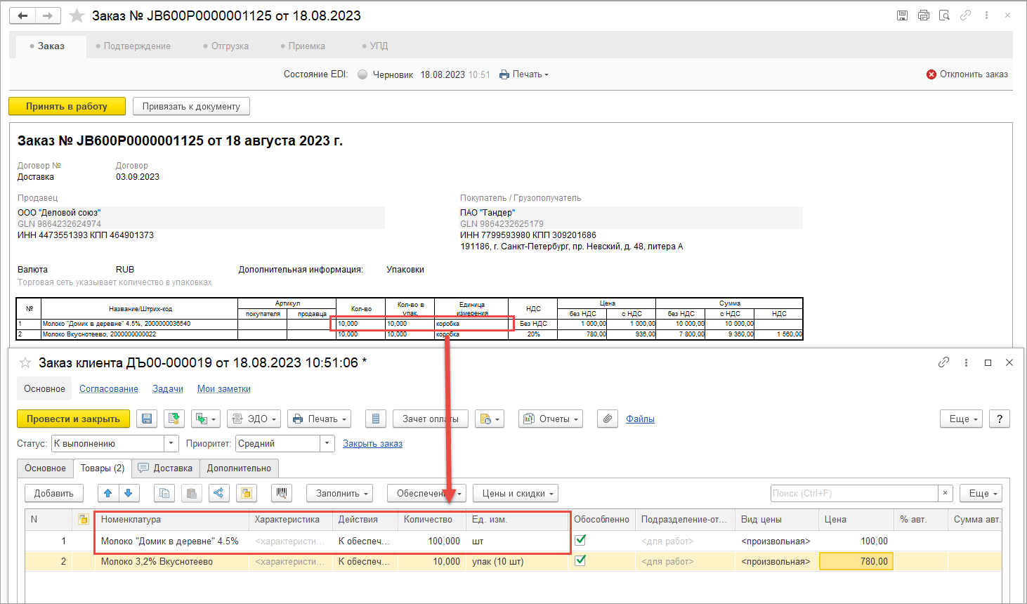
Task: Click the save diskette icon beside Провести и закрыть
Action: [147, 419]
